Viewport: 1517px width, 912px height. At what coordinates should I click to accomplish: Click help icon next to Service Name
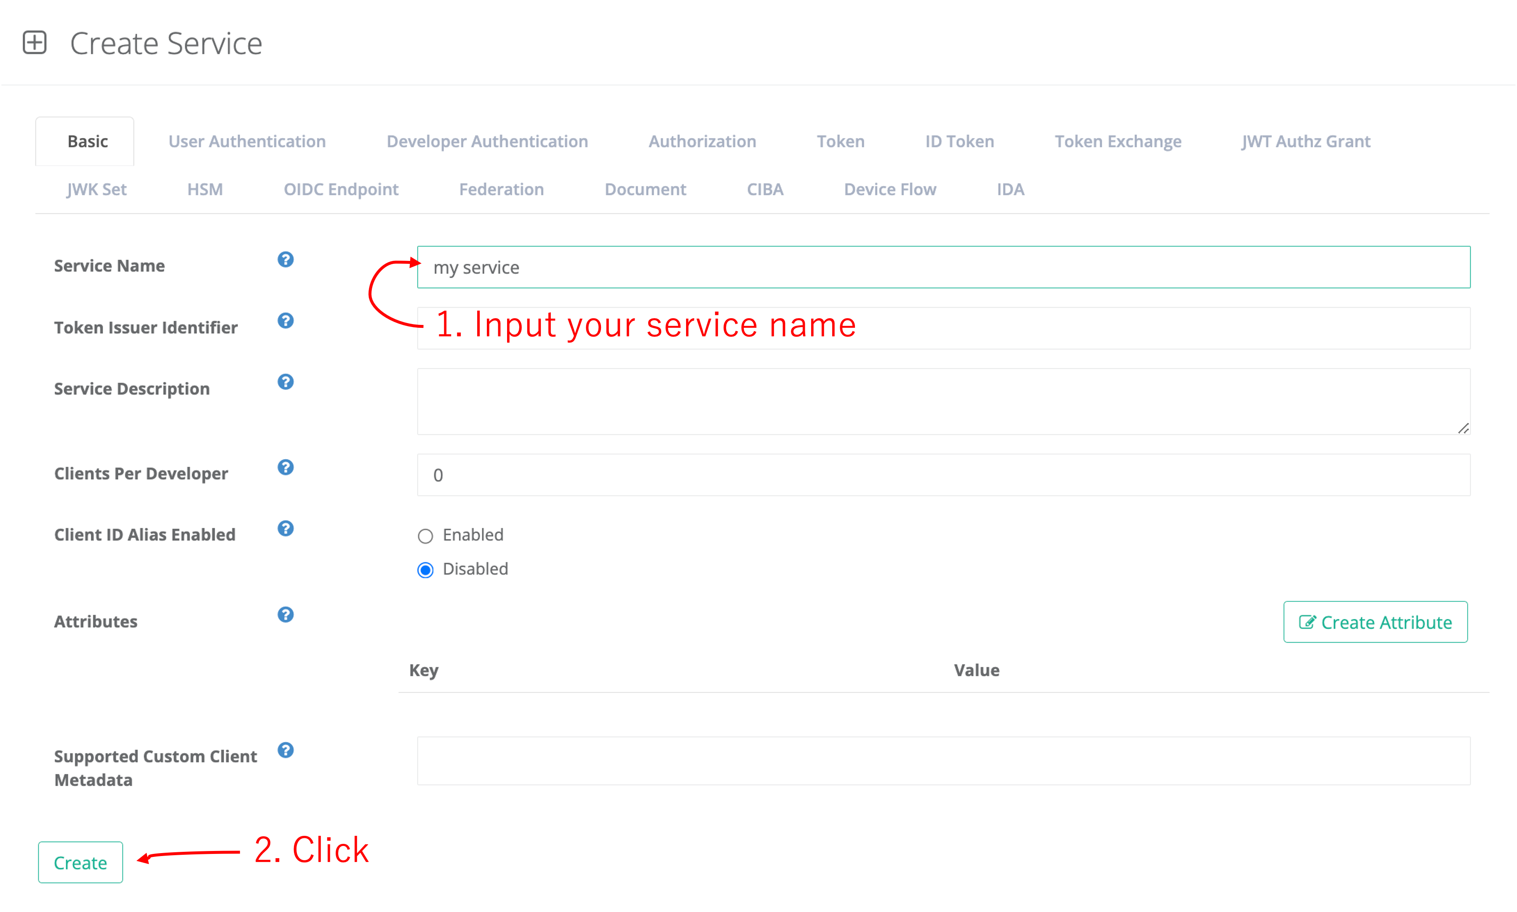[x=285, y=259]
